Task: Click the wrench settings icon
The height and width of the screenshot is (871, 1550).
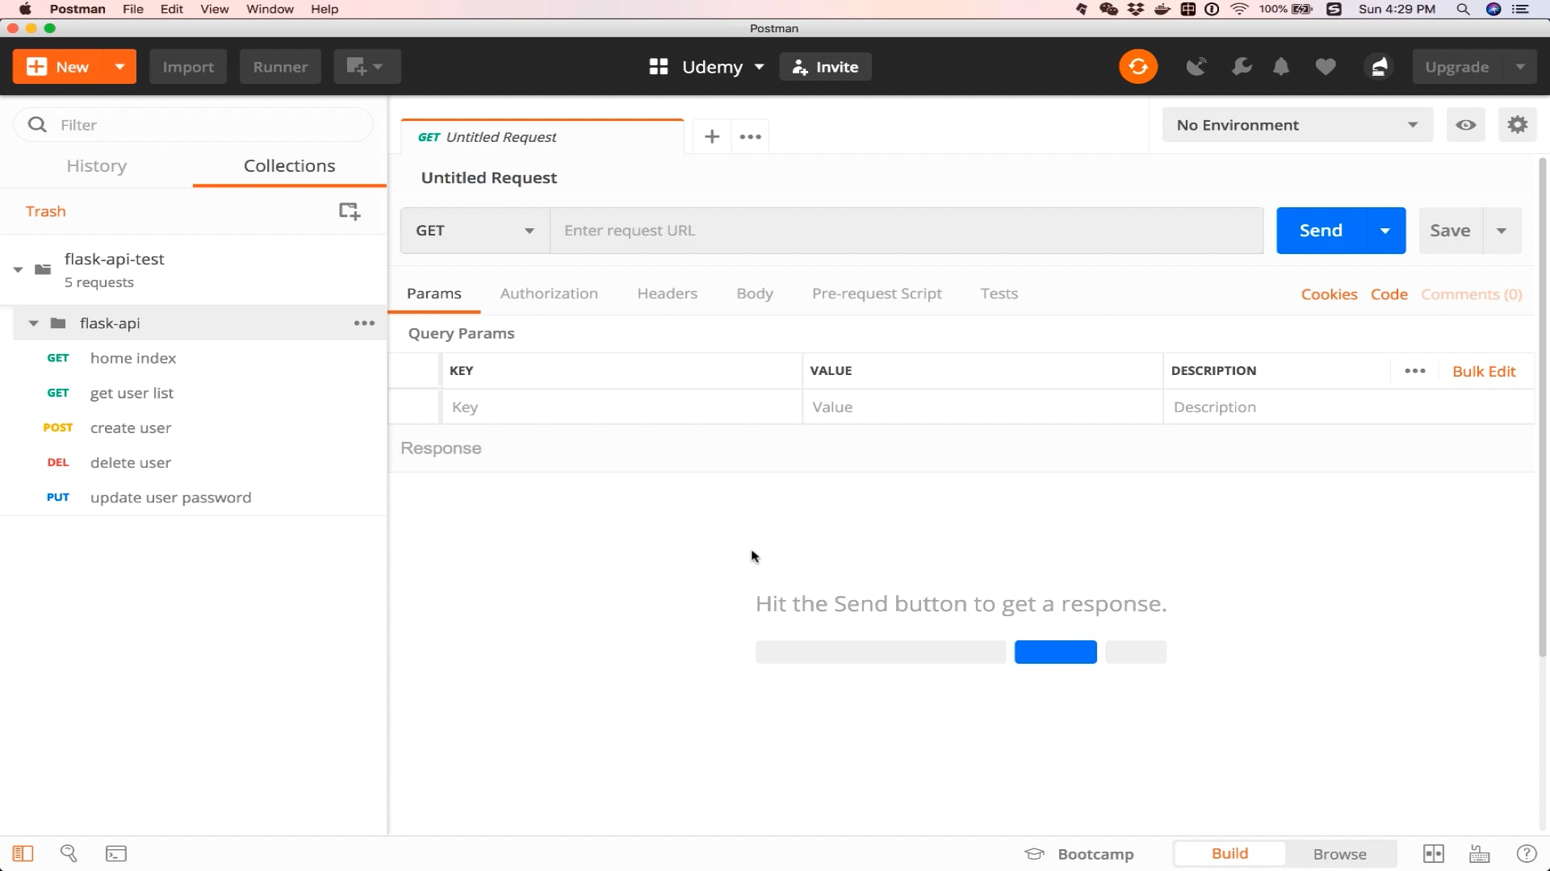Action: [1242, 67]
